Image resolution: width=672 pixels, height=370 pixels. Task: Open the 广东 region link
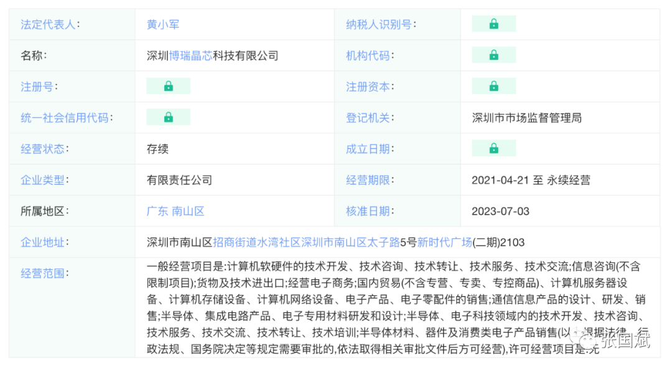coord(157,211)
